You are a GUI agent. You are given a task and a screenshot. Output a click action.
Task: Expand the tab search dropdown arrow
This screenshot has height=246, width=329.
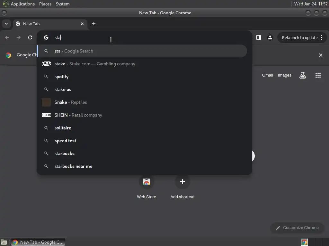[x=6, y=24]
